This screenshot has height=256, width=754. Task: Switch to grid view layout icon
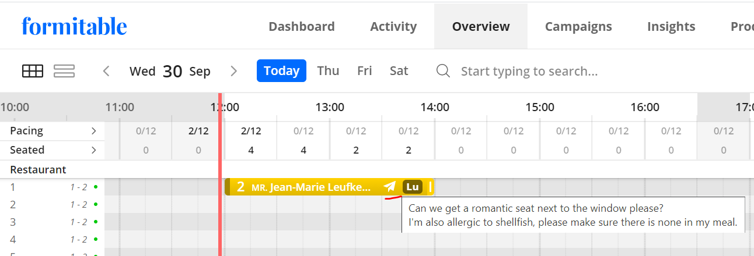tap(33, 71)
